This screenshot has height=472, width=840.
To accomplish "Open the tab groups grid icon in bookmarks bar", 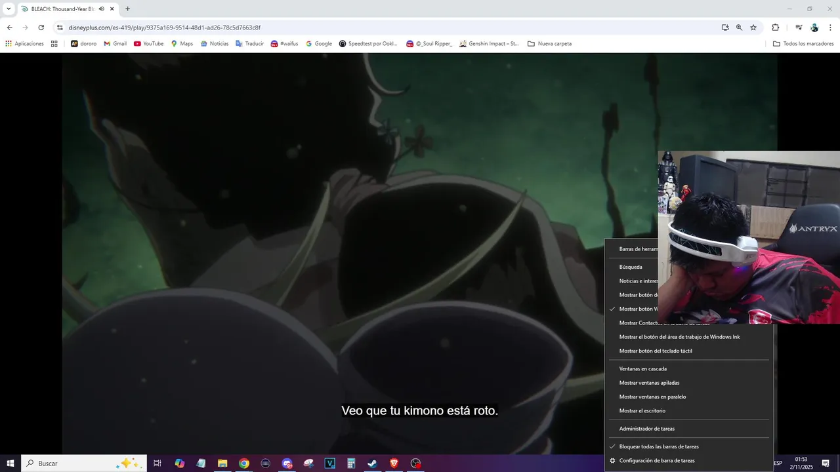I will pyautogui.click(x=54, y=44).
